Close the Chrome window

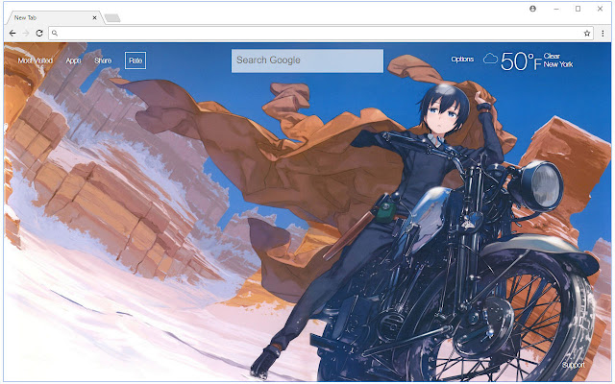600,9
